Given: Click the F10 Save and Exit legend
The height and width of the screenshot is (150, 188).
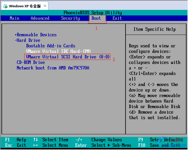Looking at the screenshot, I should 159,145.
